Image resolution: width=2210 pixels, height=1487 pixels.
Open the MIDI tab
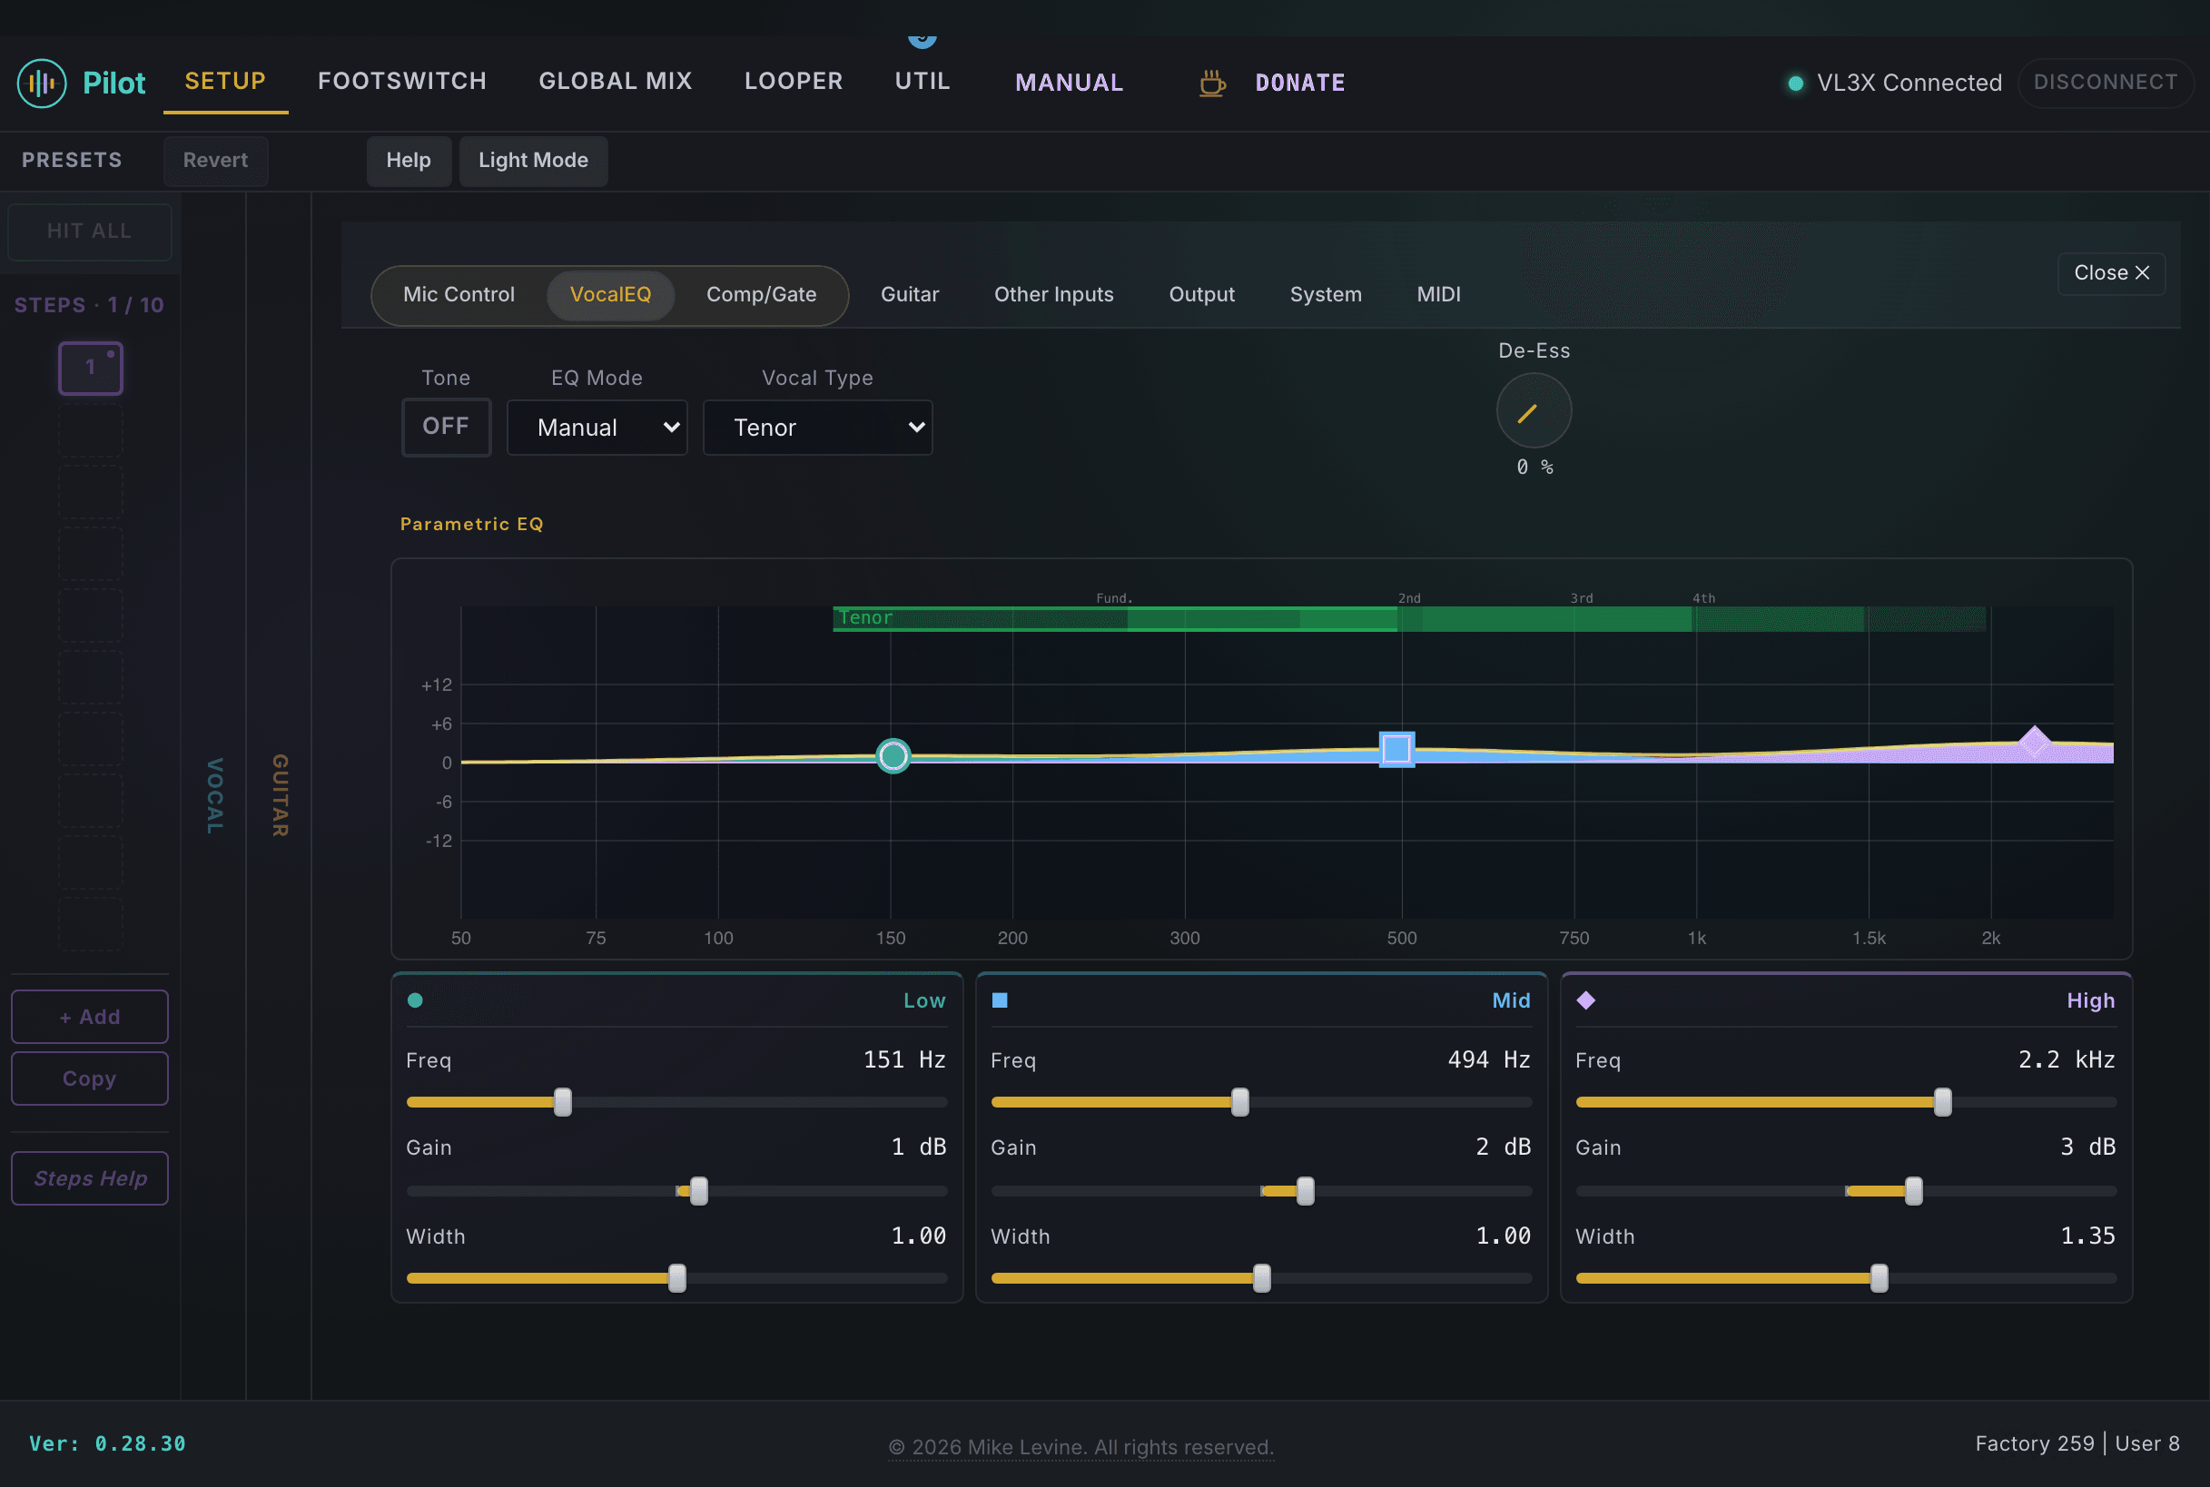(1438, 295)
